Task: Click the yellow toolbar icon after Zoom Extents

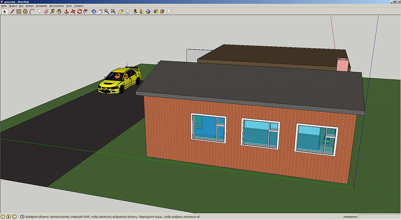Action: pyautogui.click(x=121, y=11)
